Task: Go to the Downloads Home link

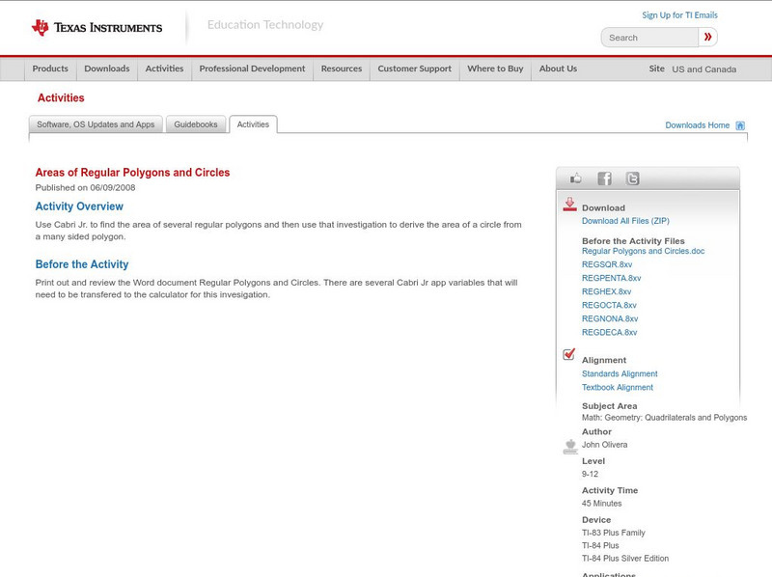Action: click(697, 125)
